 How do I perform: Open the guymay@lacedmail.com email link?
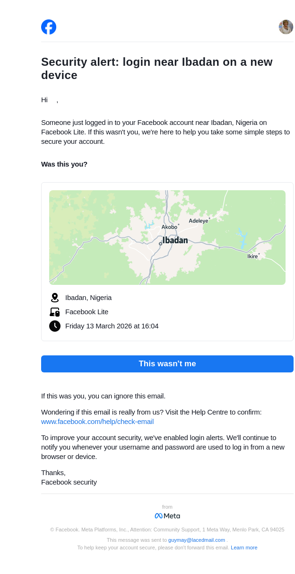[x=197, y=540]
